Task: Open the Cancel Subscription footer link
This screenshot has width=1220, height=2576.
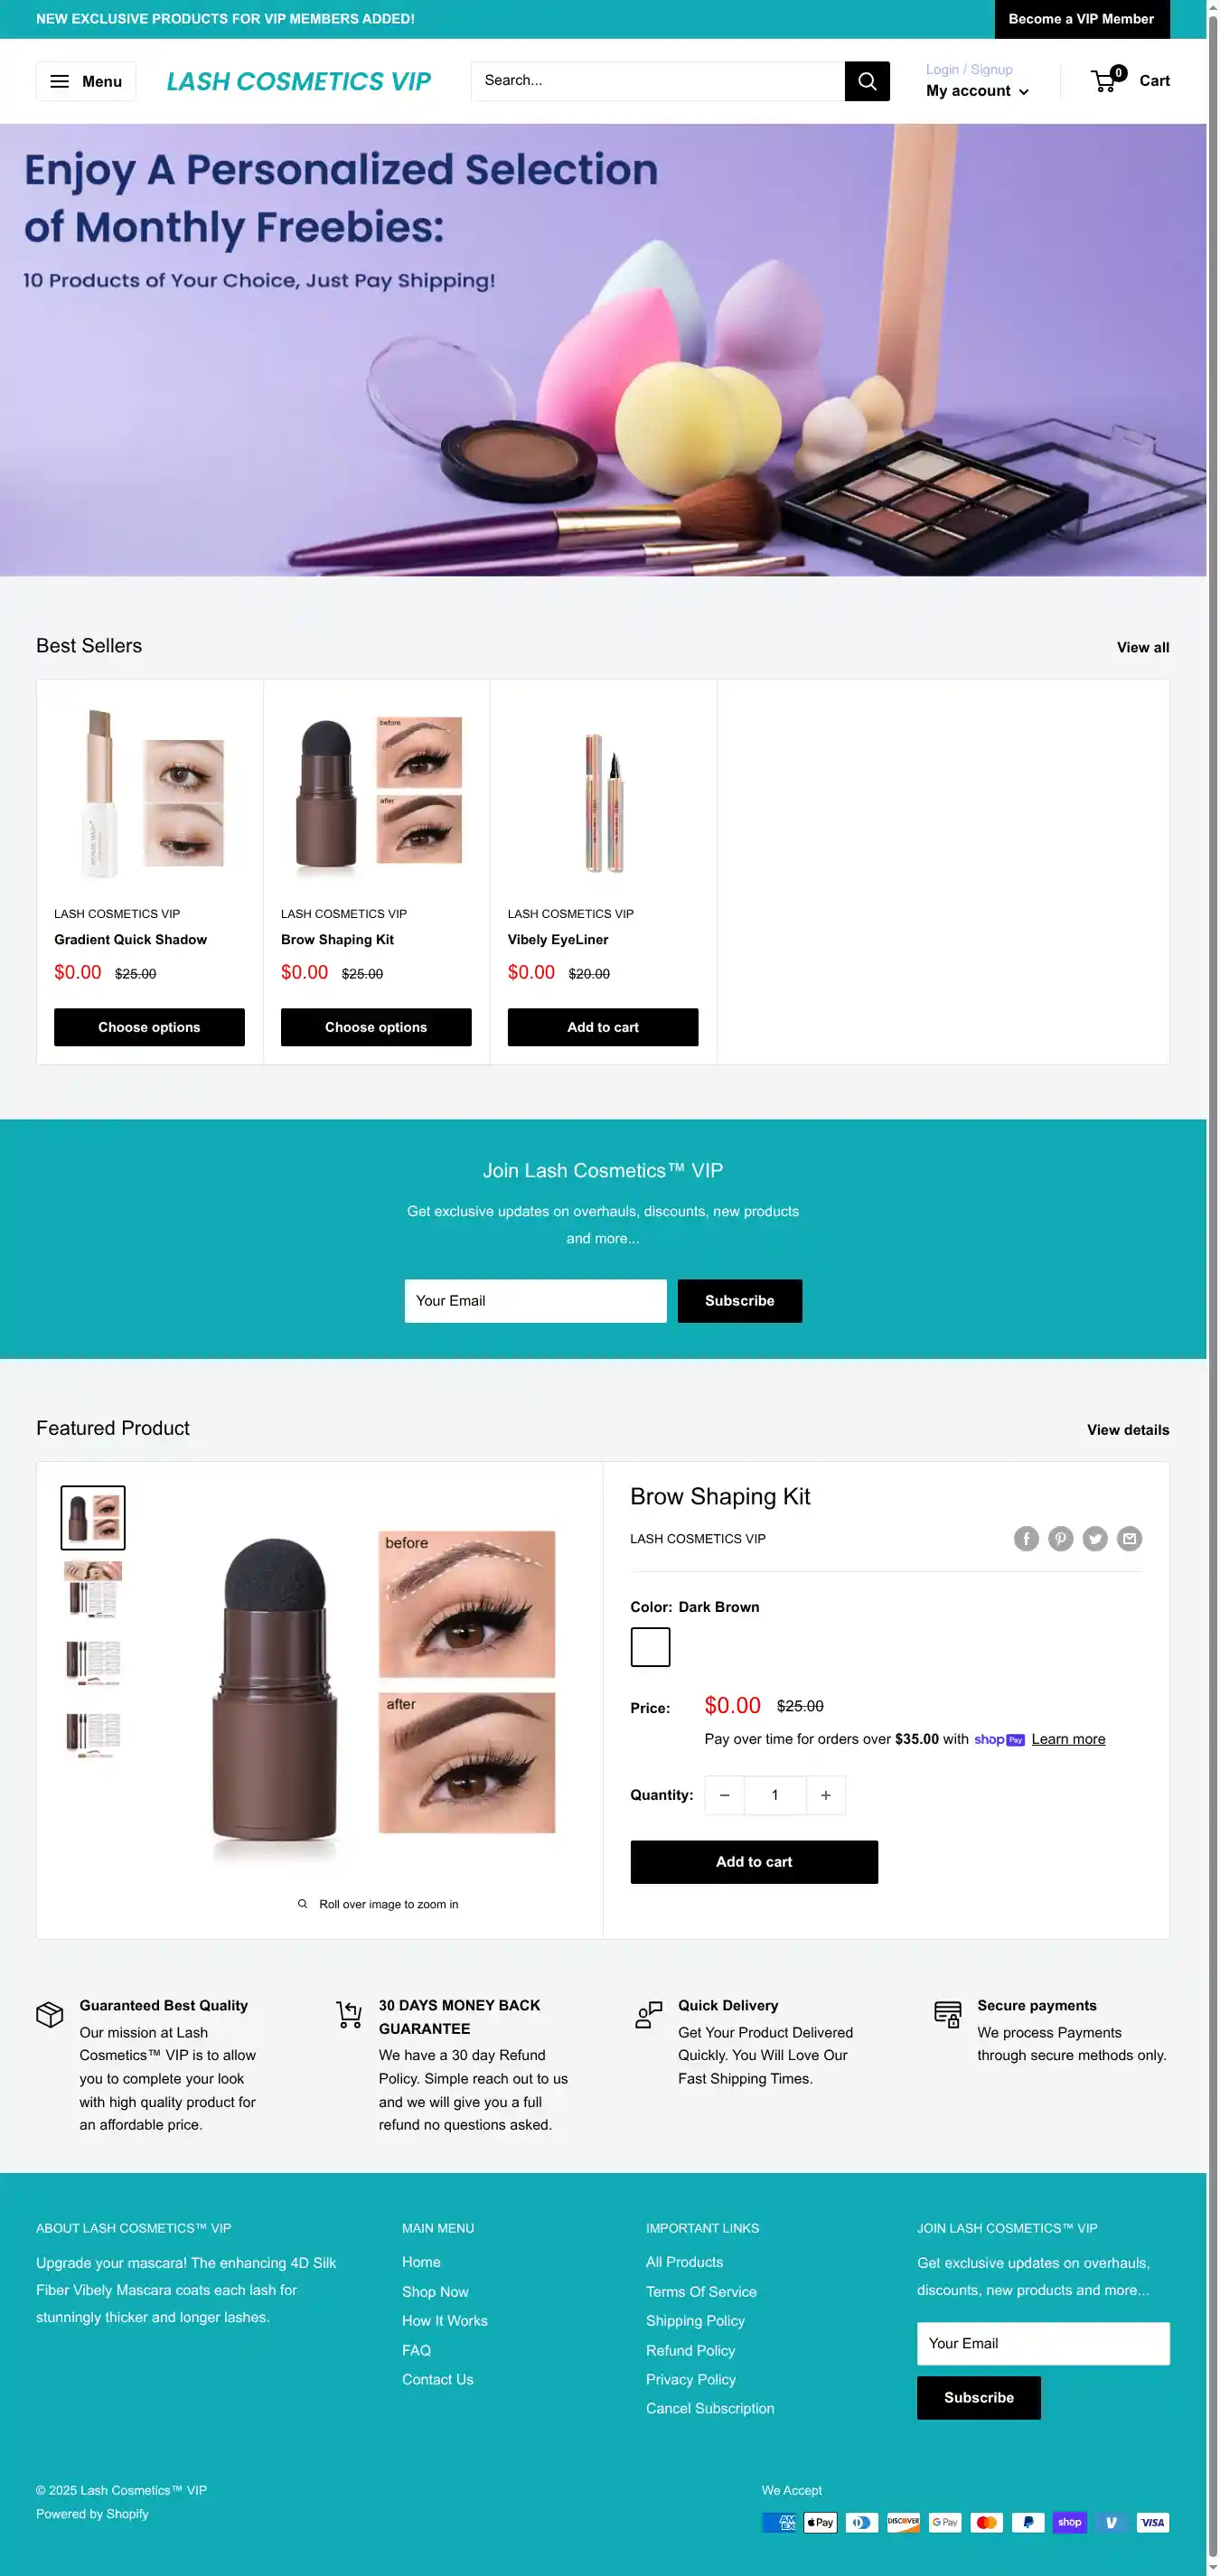Action: [x=710, y=2408]
